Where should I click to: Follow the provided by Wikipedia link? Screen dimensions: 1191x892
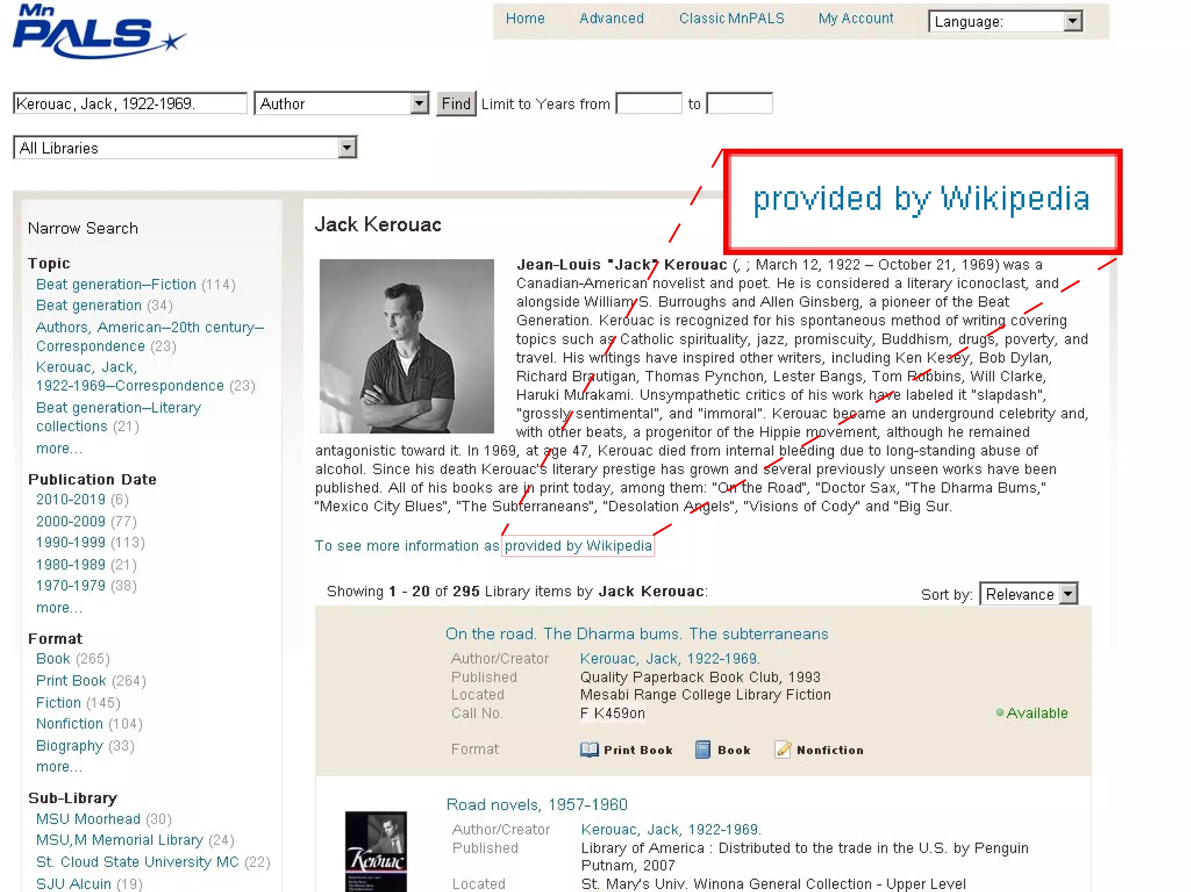click(577, 546)
